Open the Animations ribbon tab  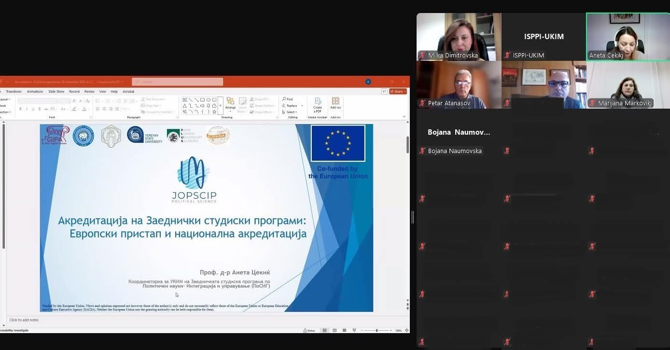click(35, 91)
